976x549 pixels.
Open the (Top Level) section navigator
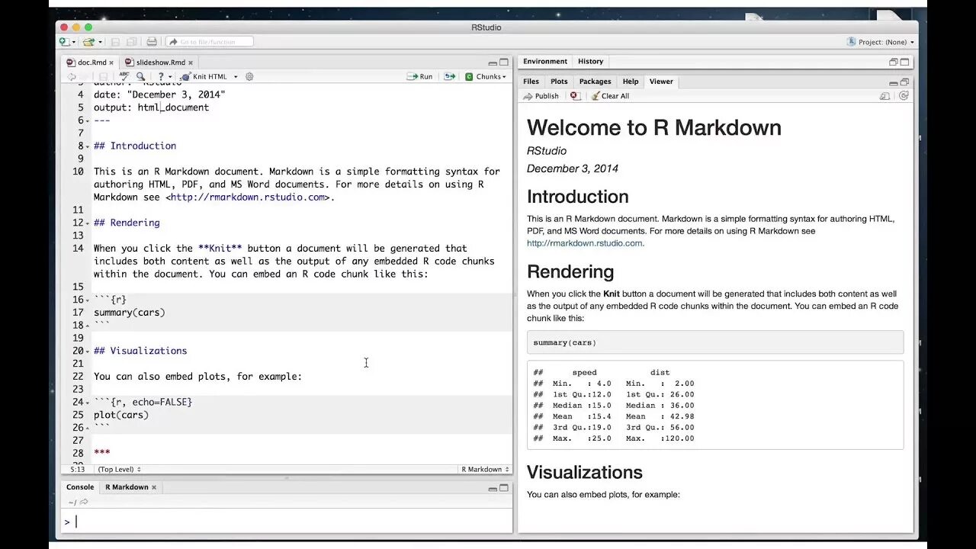[x=119, y=469]
